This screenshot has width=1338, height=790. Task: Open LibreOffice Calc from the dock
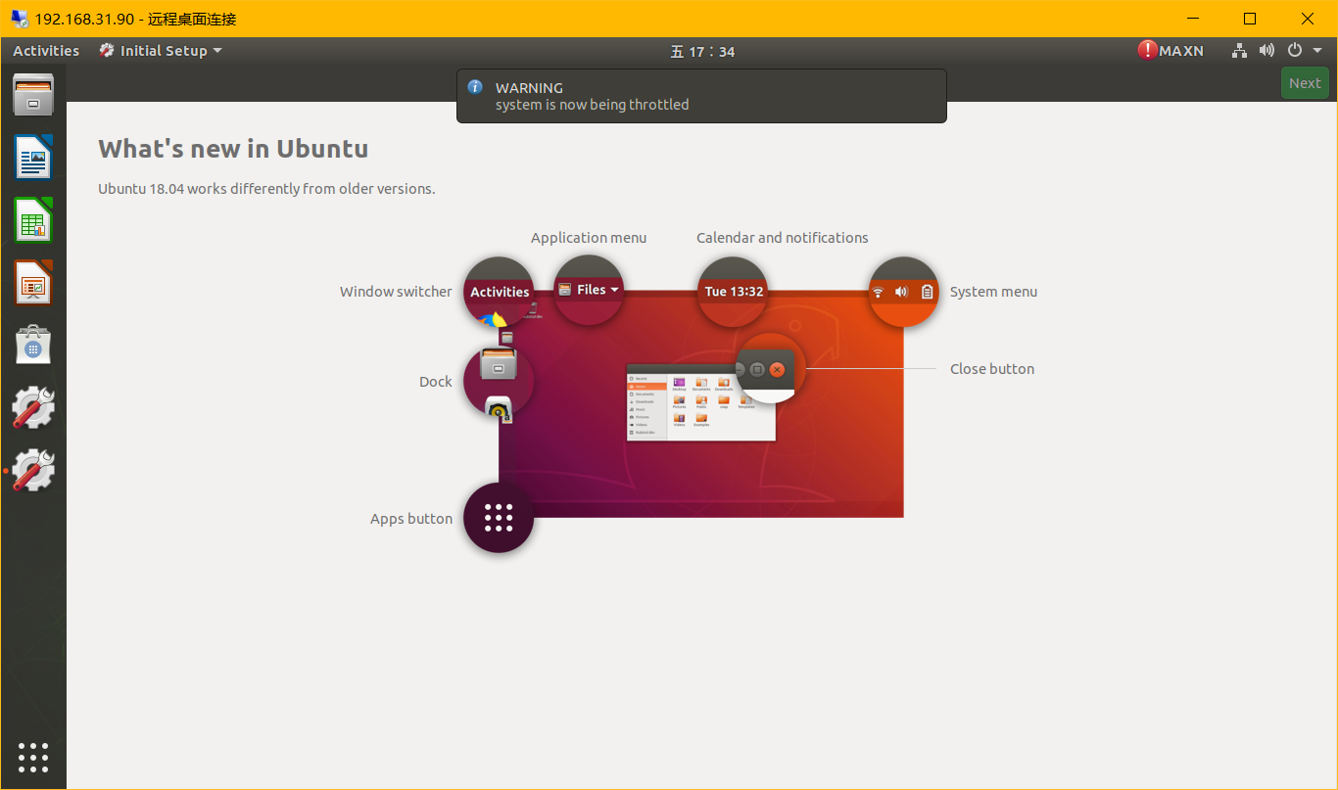tap(32, 220)
